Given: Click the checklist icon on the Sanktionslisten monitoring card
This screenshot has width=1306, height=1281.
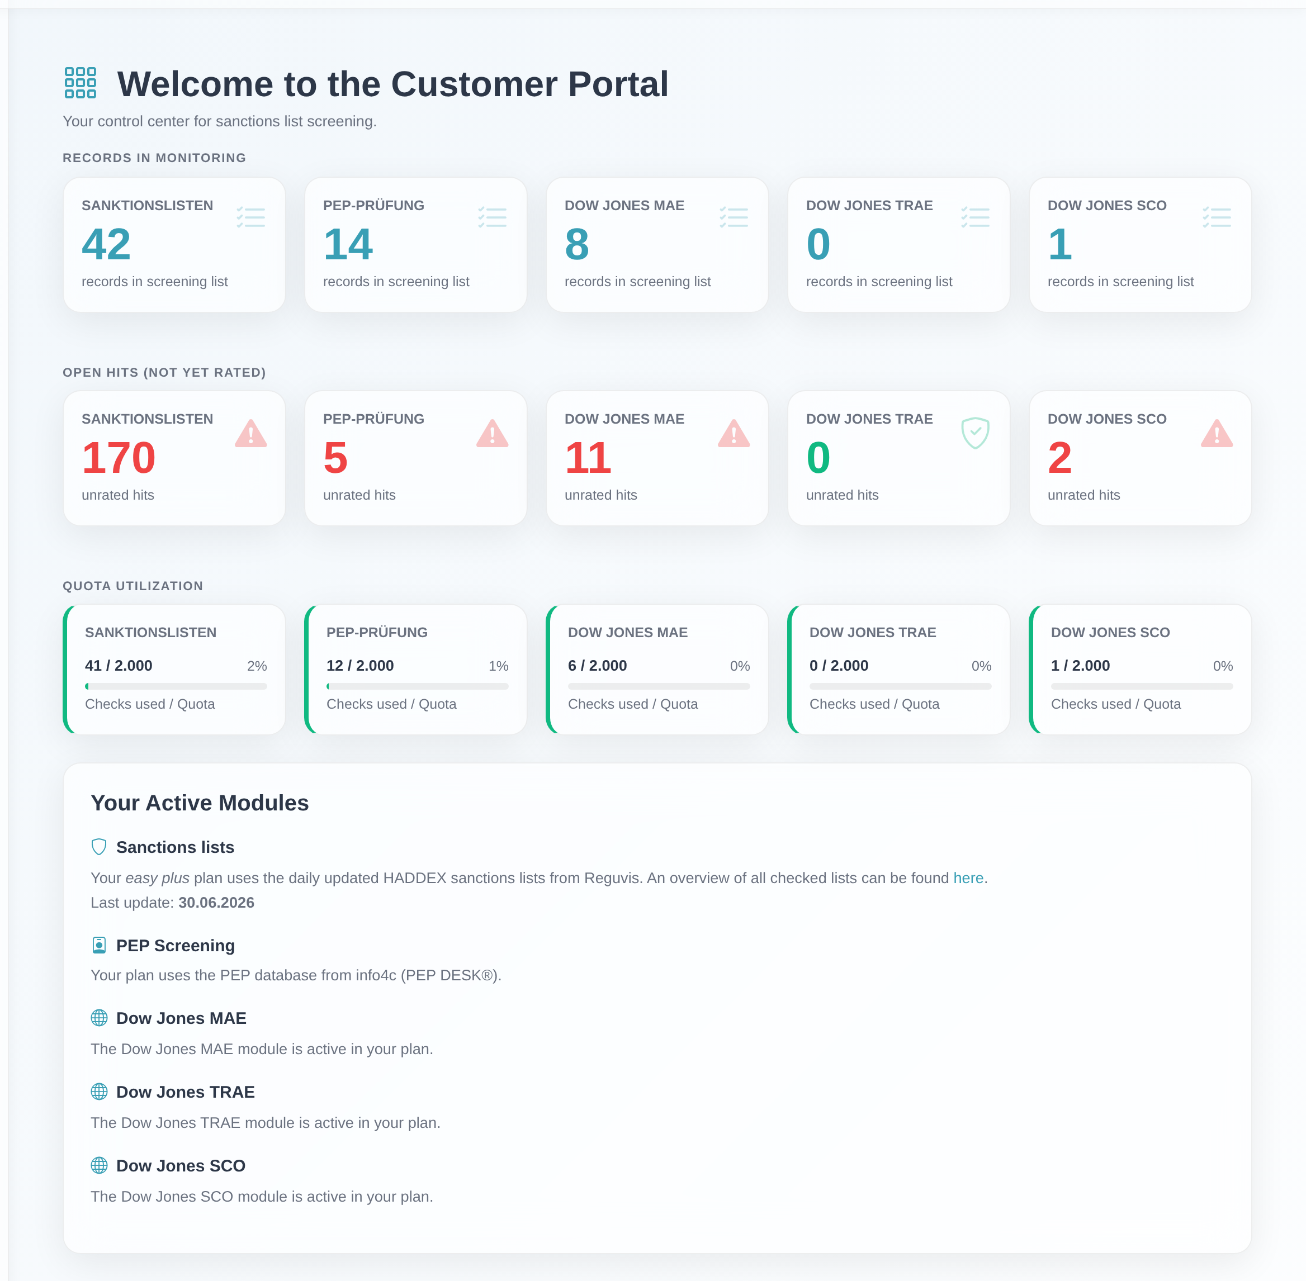Looking at the screenshot, I should [251, 217].
